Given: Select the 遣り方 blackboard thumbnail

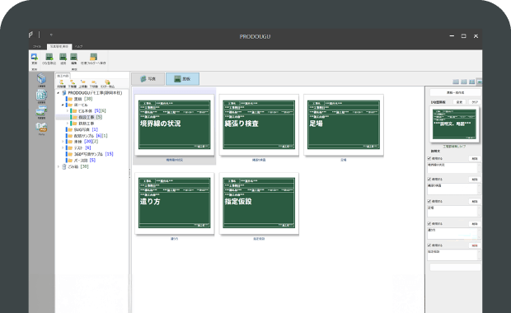Looking at the screenshot, I should (x=175, y=203).
